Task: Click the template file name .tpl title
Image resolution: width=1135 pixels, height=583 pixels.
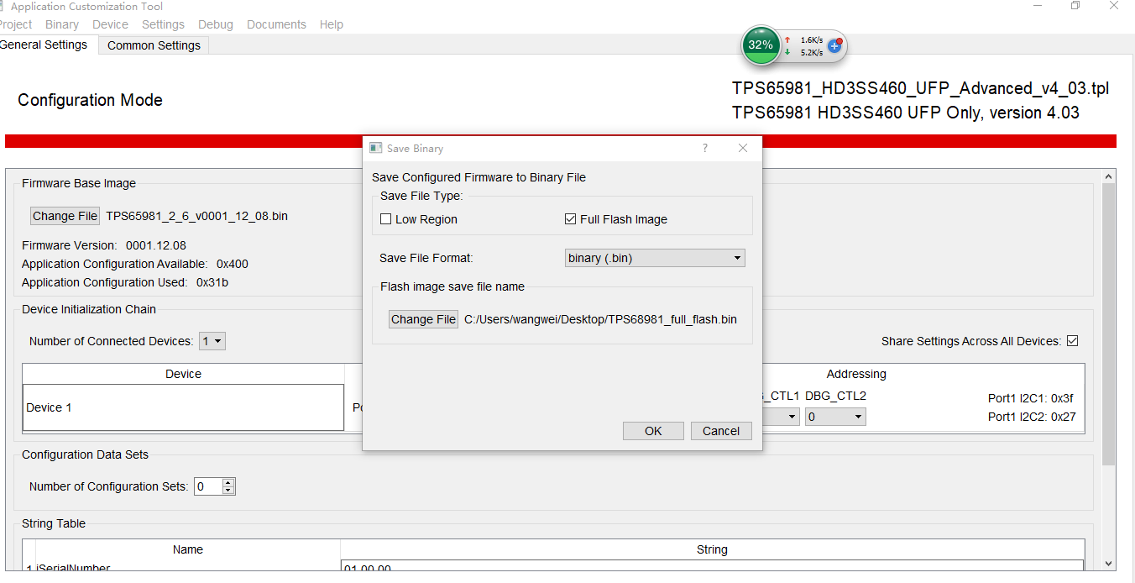Action: pyautogui.click(x=921, y=88)
